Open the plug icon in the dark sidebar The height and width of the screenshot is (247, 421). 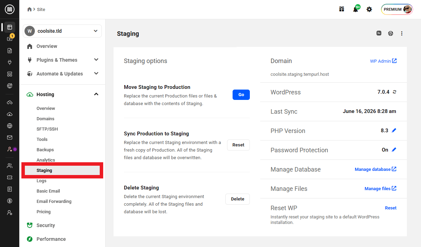point(10,62)
